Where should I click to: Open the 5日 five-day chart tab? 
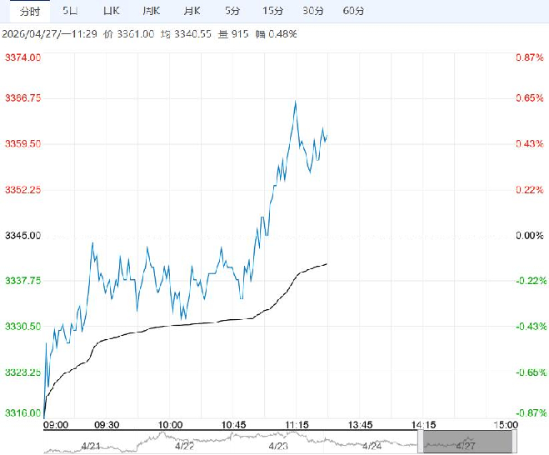pyautogui.click(x=72, y=11)
